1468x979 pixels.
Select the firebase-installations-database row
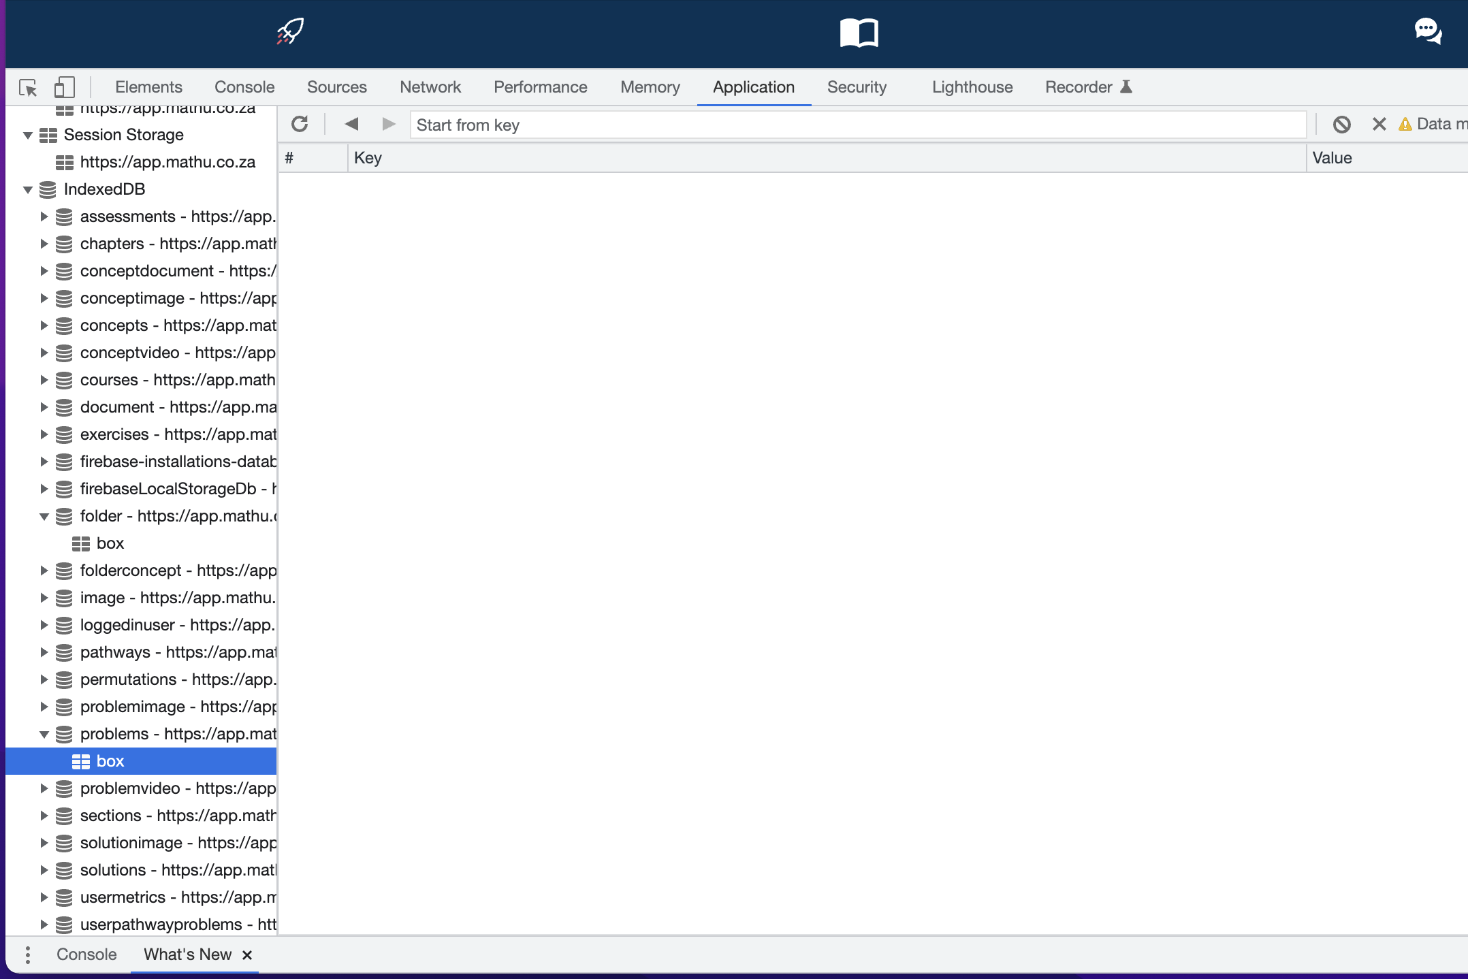coord(141,462)
